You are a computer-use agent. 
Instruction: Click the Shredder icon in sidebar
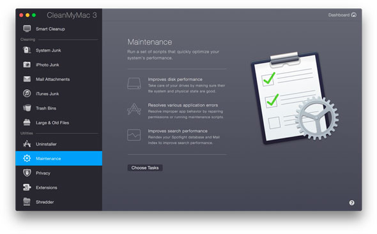point(27,201)
